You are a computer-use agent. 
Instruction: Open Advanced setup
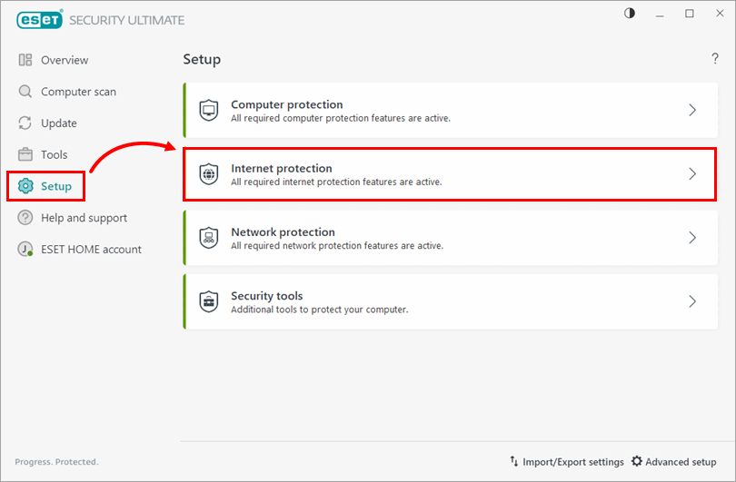pos(674,462)
